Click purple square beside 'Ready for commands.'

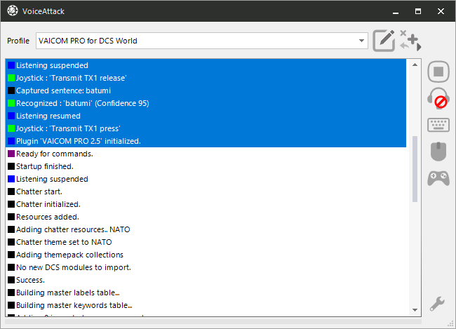(11, 154)
